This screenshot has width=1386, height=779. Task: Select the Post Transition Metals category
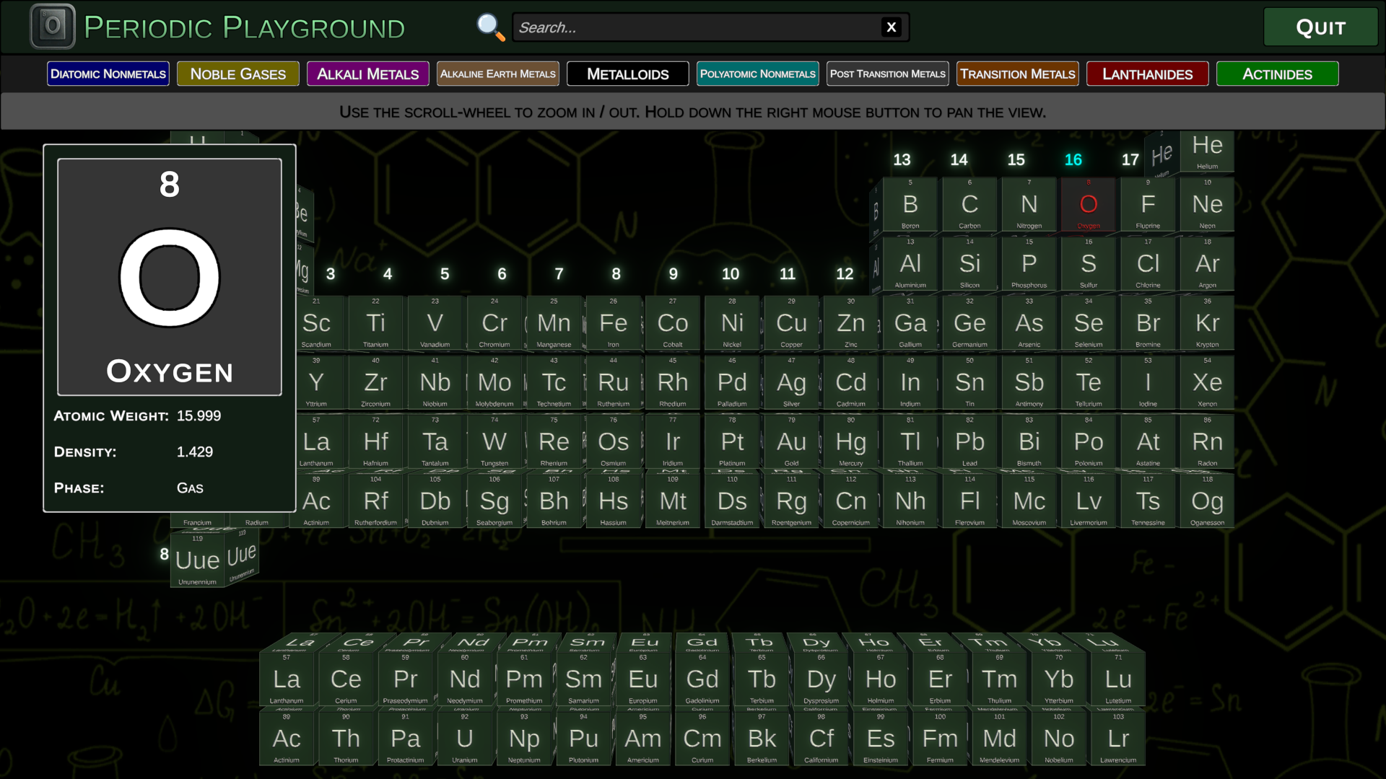(x=888, y=74)
